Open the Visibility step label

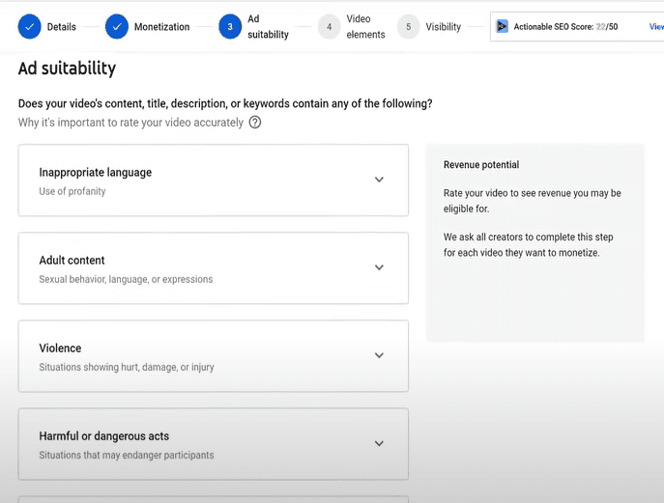coord(443,27)
